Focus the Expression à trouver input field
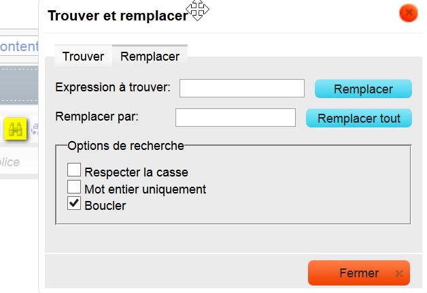 tap(241, 89)
